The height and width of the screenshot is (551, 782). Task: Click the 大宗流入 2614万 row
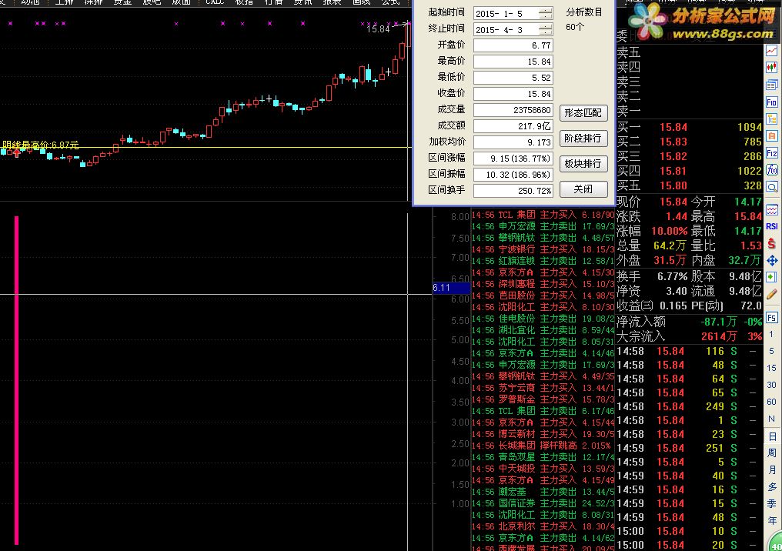coord(689,336)
